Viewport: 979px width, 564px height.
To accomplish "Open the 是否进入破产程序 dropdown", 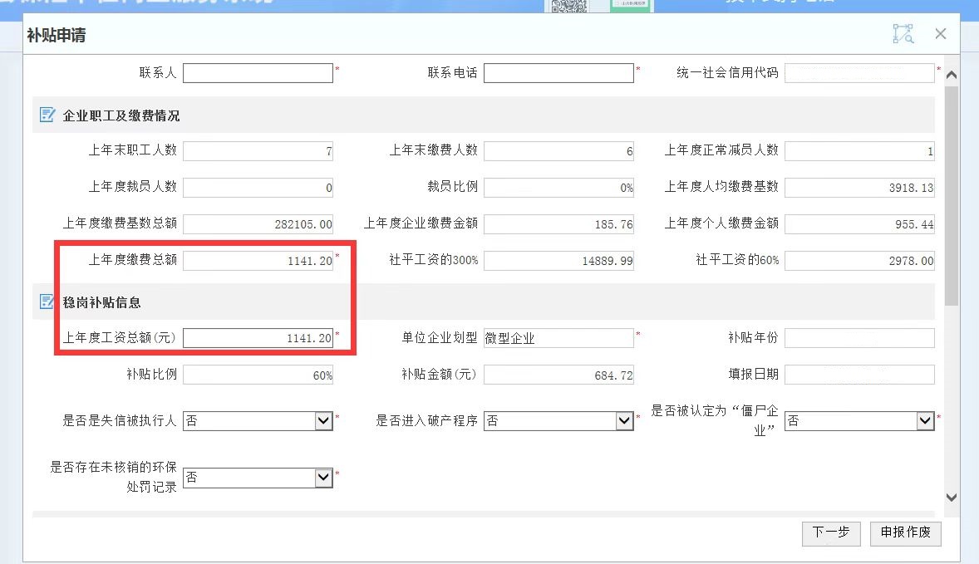I will pyautogui.click(x=624, y=421).
